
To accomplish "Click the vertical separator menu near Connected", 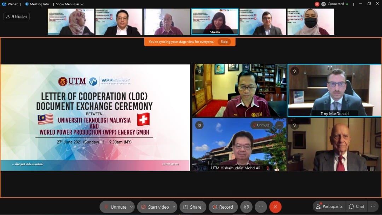I will [x=353, y=4].
